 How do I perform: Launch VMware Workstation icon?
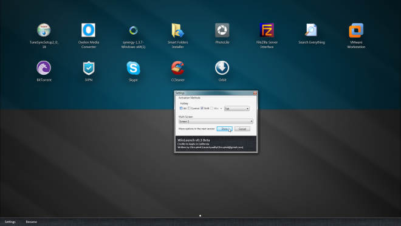[356, 30]
